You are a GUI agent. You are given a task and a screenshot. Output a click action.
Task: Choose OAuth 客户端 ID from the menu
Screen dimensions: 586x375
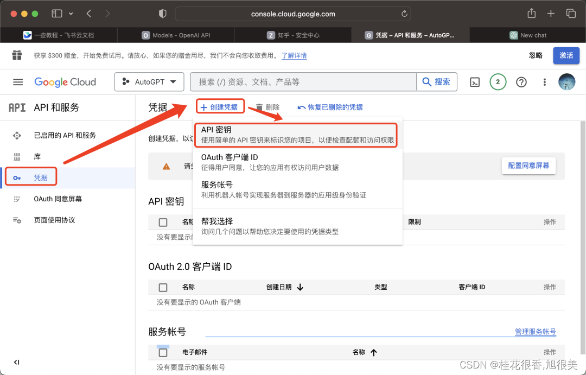point(297,162)
